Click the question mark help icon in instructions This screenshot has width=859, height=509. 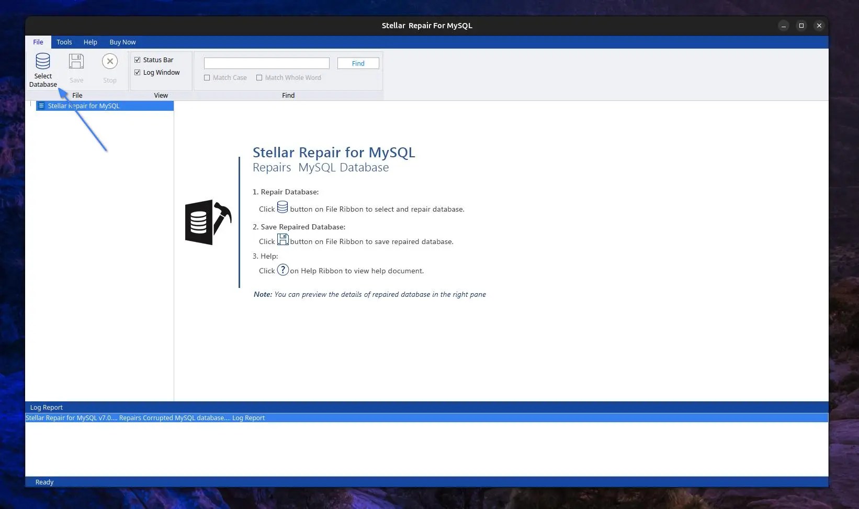click(282, 270)
